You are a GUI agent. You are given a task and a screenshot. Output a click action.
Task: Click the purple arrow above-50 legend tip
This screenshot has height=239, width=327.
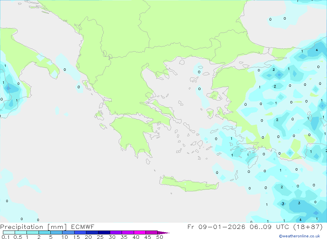(x=163, y=232)
